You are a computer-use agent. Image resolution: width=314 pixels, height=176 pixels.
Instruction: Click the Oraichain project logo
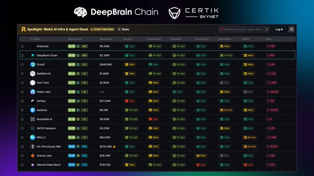(32, 46)
